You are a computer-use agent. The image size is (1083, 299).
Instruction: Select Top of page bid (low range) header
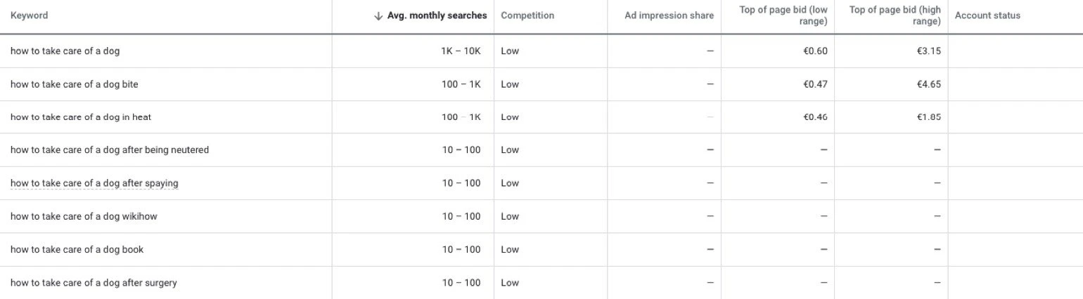783,15
